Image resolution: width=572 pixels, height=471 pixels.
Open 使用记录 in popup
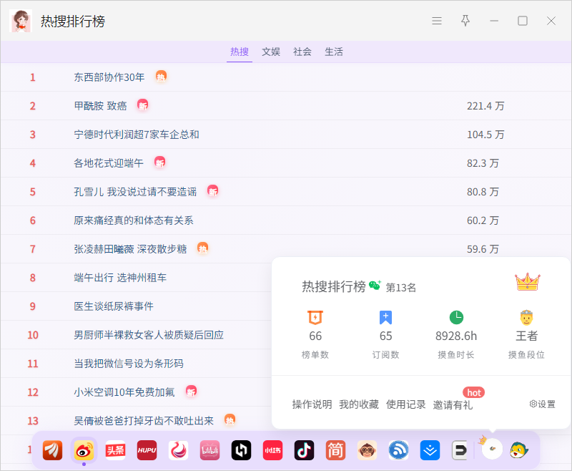[405, 404]
